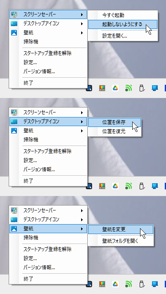Click the desktop icon symbol in the bottom menu
This screenshot has height=294, width=166.
coord(14,220)
